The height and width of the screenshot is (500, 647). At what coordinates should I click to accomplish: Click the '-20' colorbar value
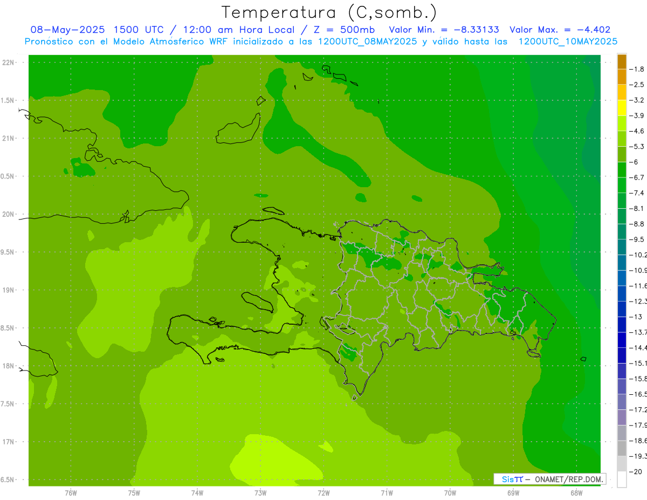tap(636, 472)
